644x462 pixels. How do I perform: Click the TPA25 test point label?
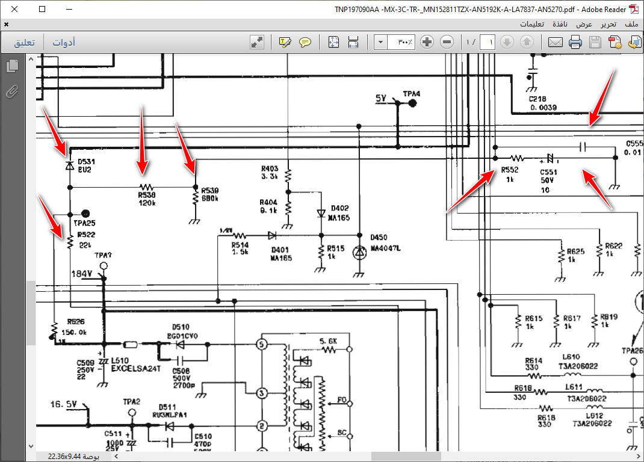tap(85, 223)
